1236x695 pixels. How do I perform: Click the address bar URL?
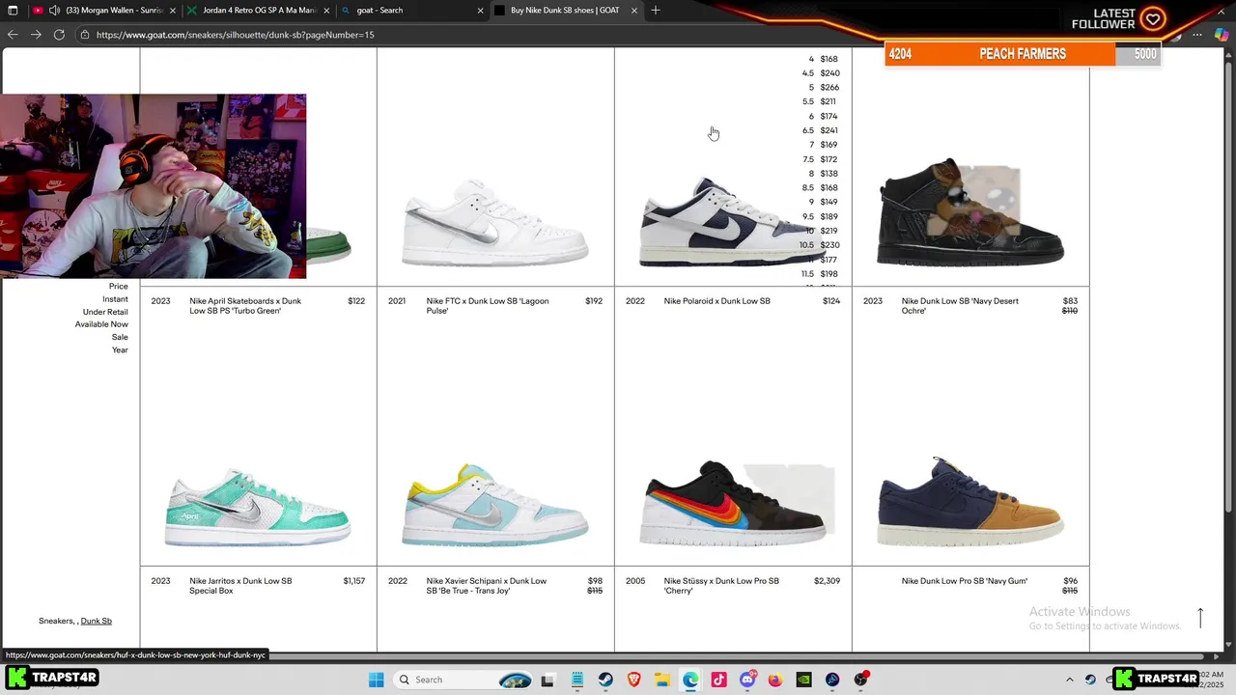point(235,35)
